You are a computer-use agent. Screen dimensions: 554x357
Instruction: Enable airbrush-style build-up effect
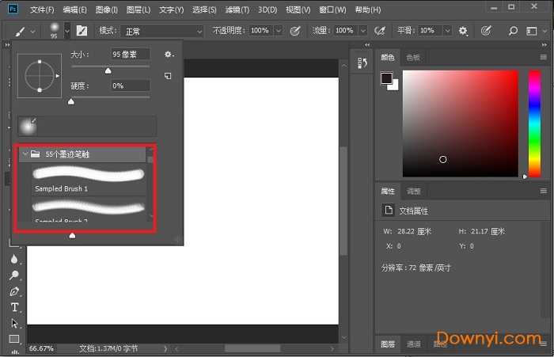click(380, 31)
